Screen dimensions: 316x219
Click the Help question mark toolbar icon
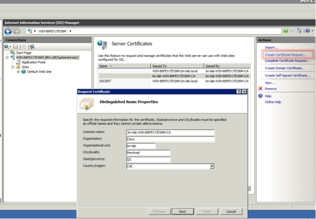pos(308,31)
